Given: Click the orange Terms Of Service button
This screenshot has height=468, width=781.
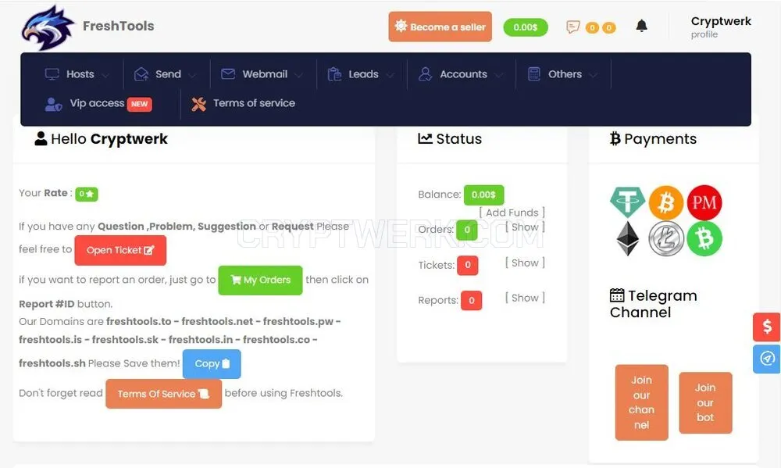Looking at the screenshot, I should click(x=163, y=394).
